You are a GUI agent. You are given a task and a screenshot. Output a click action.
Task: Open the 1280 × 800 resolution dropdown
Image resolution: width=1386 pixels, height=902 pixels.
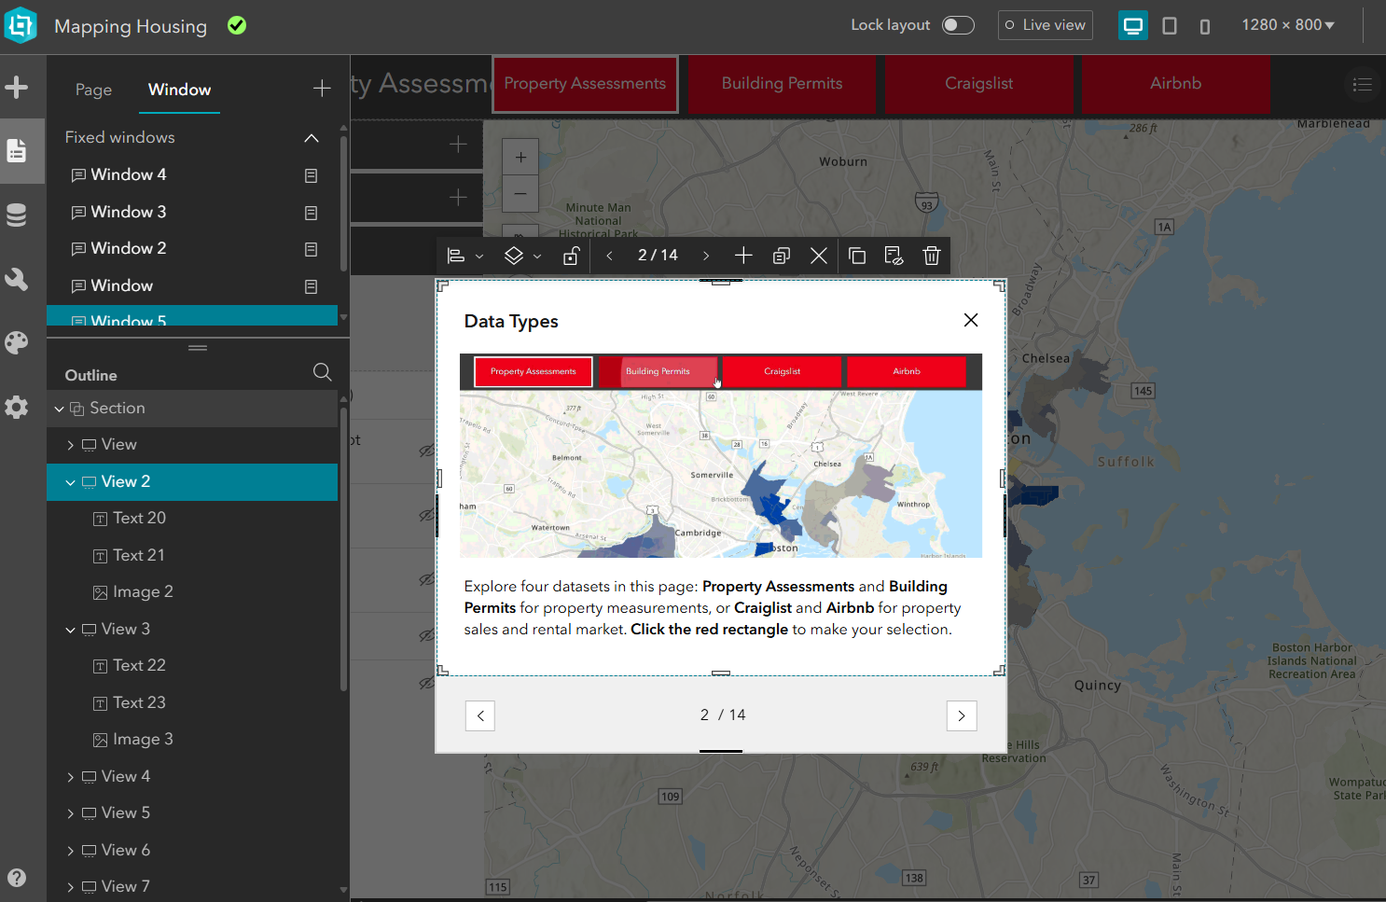click(1287, 25)
